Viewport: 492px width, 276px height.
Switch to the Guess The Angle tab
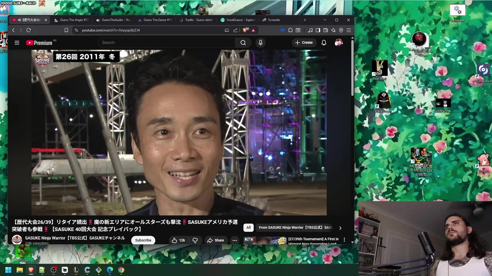click(71, 20)
